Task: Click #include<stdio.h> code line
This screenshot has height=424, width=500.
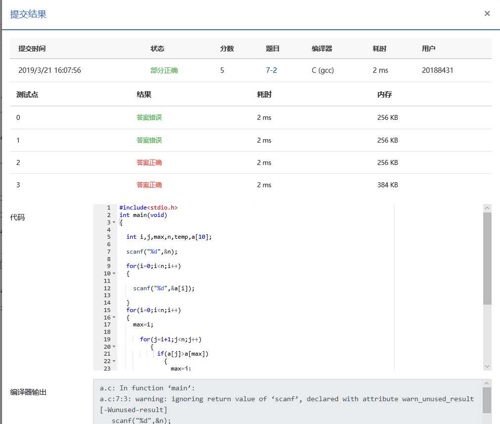Action: coord(149,208)
